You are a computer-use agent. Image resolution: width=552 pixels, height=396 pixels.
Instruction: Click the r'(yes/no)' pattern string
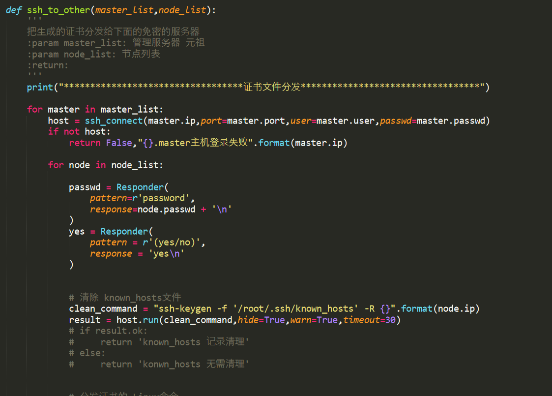[x=172, y=243]
